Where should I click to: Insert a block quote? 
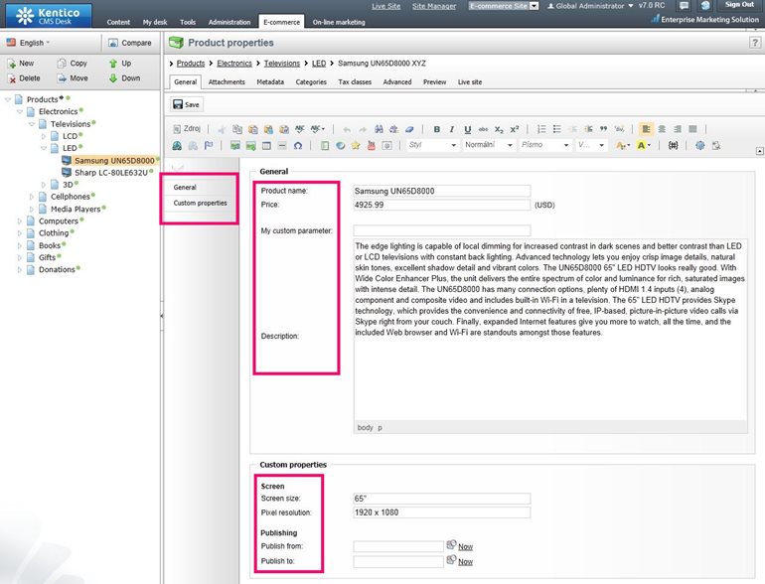point(603,129)
